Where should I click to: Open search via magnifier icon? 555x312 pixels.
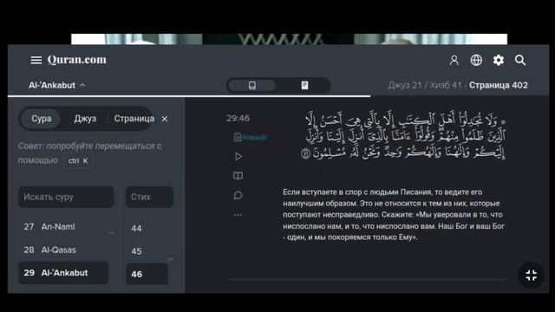click(x=520, y=60)
